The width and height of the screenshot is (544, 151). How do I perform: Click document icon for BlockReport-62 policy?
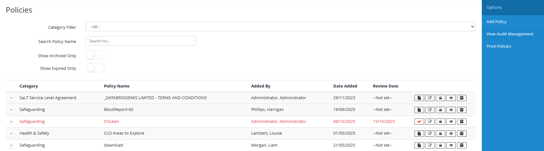tap(419, 110)
